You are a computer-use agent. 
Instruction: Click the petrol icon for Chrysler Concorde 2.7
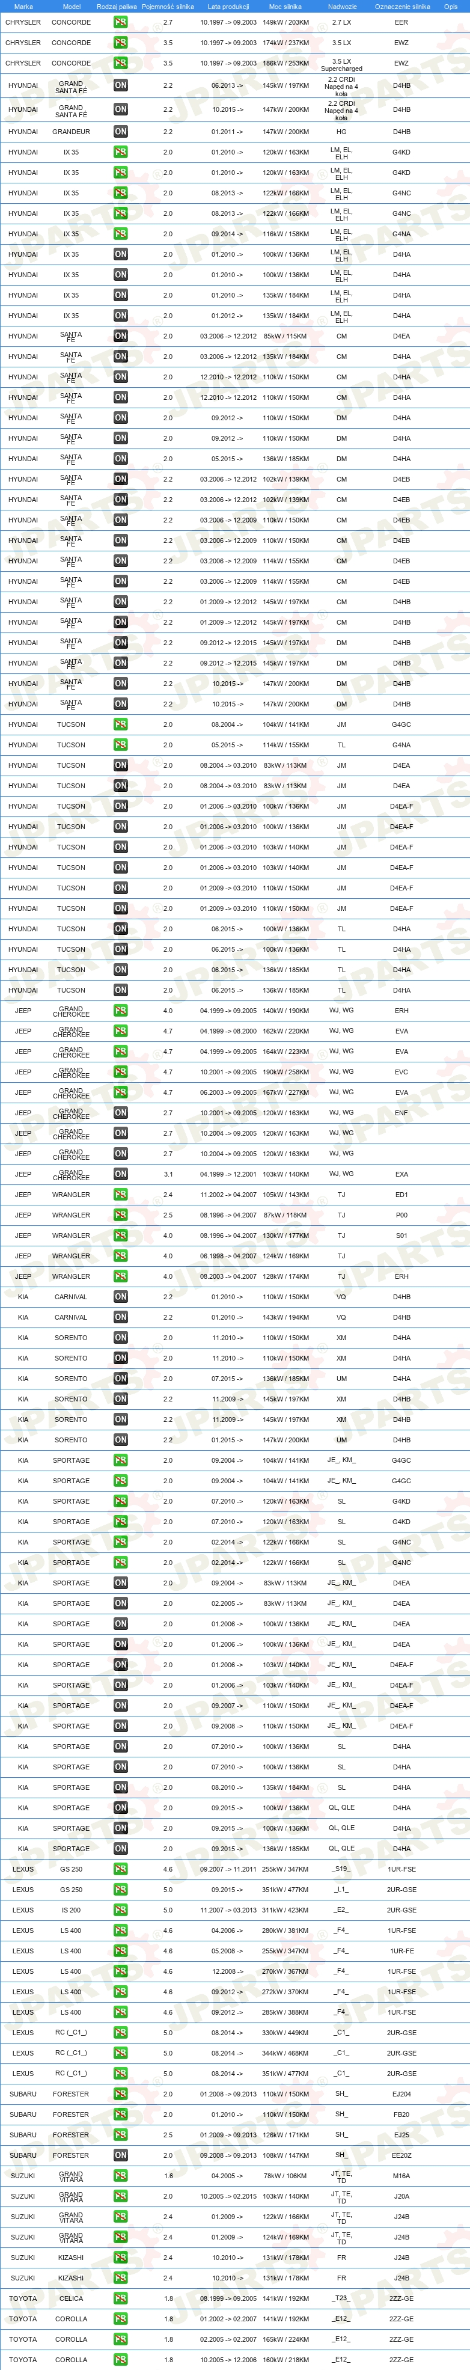[x=120, y=22]
